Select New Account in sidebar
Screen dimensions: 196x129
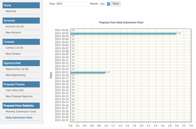[13, 32]
